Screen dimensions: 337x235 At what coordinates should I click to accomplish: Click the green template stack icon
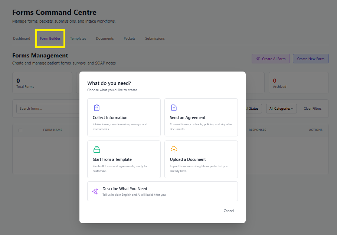pyautogui.click(x=97, y=150)
